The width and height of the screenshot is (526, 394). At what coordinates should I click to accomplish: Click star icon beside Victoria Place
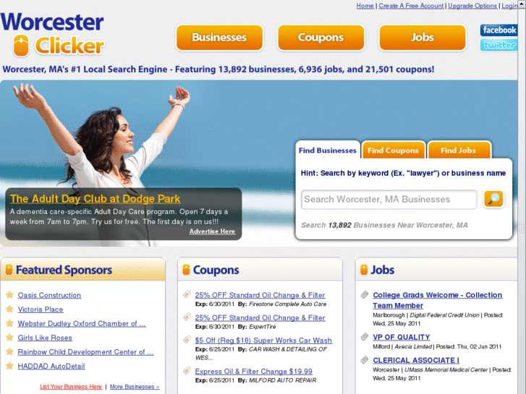9,309
